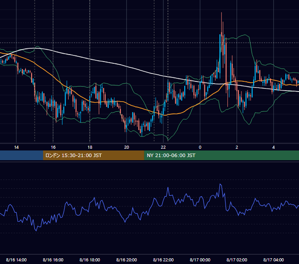Click the hour label 4 on time axis
This screenshot has width=299, height=264.
tap(273, 147)
